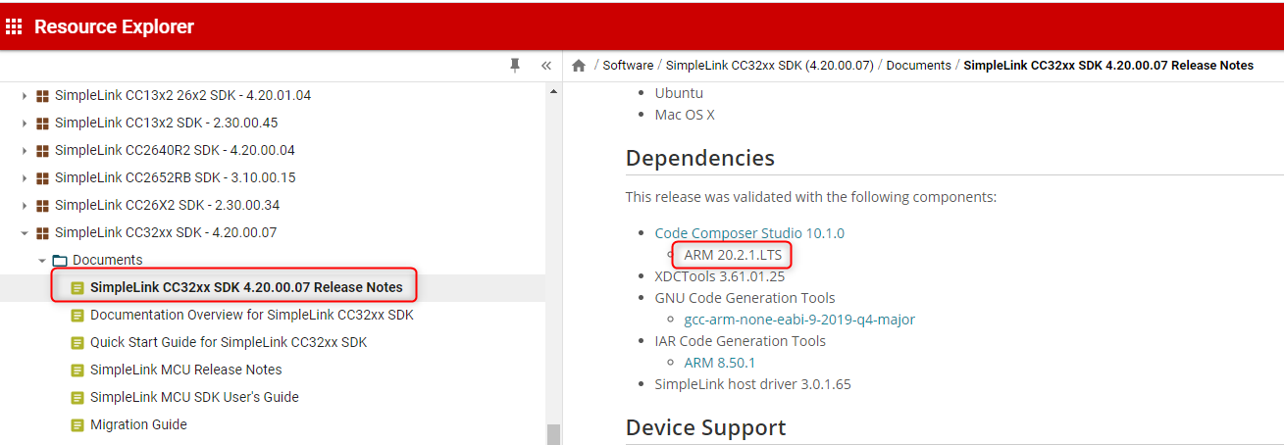Open SimpleLink MCU Release Notes
This screenshot has height=445, width=1284.
pos(186,371)
